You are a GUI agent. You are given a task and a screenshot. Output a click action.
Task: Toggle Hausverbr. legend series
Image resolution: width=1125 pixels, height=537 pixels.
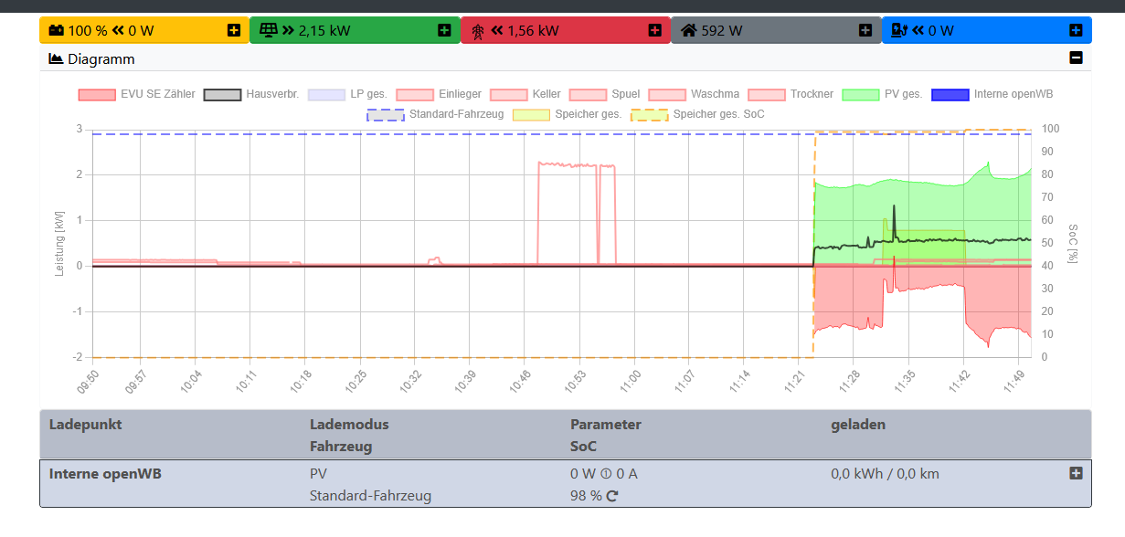[x=251, y=94]
